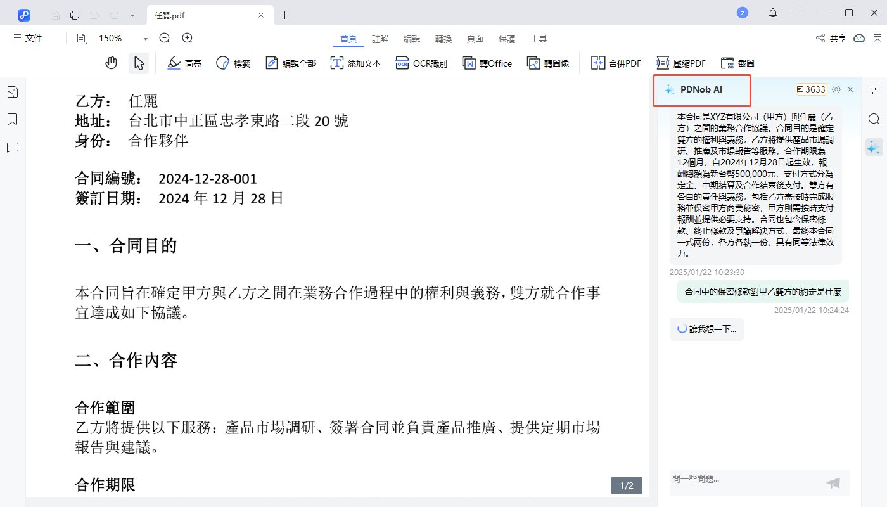Select the 高亮 highlight tool
This screenshot has height=507, width=887.
184,63
